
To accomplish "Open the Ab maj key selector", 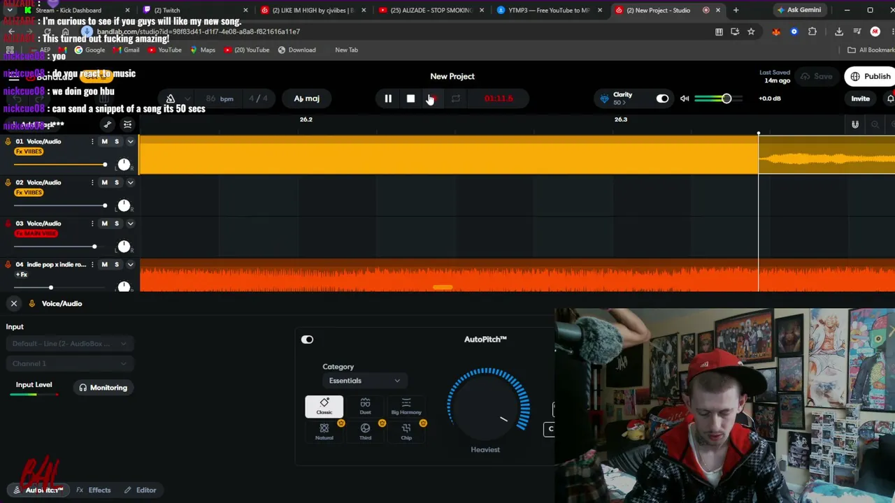I will pos(306,99).
